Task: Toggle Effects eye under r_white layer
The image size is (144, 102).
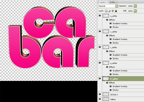Action: point(107,51)
